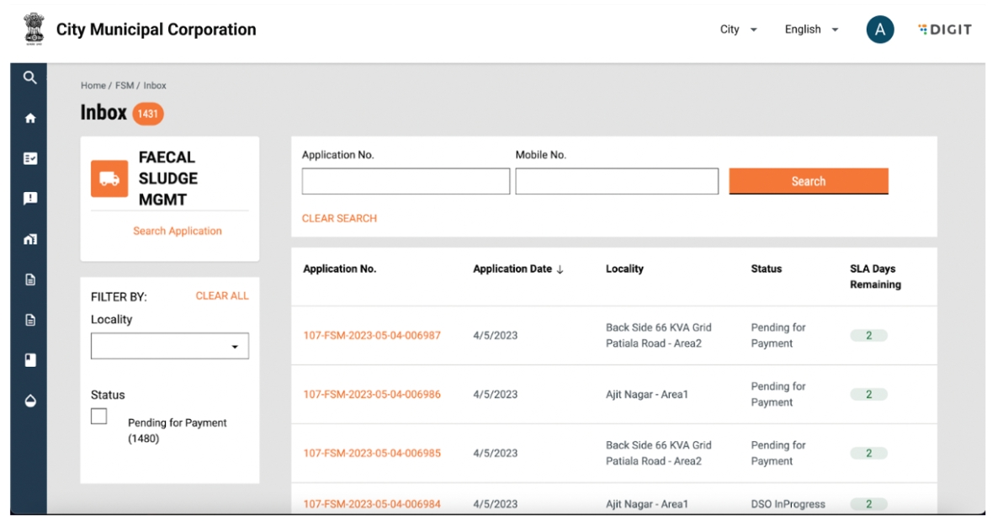The image size is (1003, 521).
Task: Toggle the Pending for Payment status checkbox
Action: pos(99,416)
